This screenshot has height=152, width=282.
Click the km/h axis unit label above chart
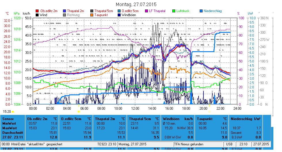coord(26,14)
